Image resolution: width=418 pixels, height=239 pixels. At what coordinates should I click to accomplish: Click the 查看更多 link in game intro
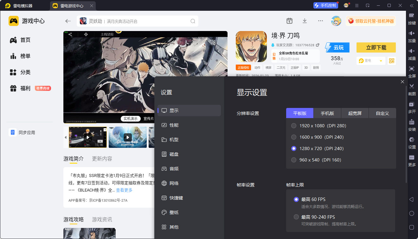click(124, 190)
